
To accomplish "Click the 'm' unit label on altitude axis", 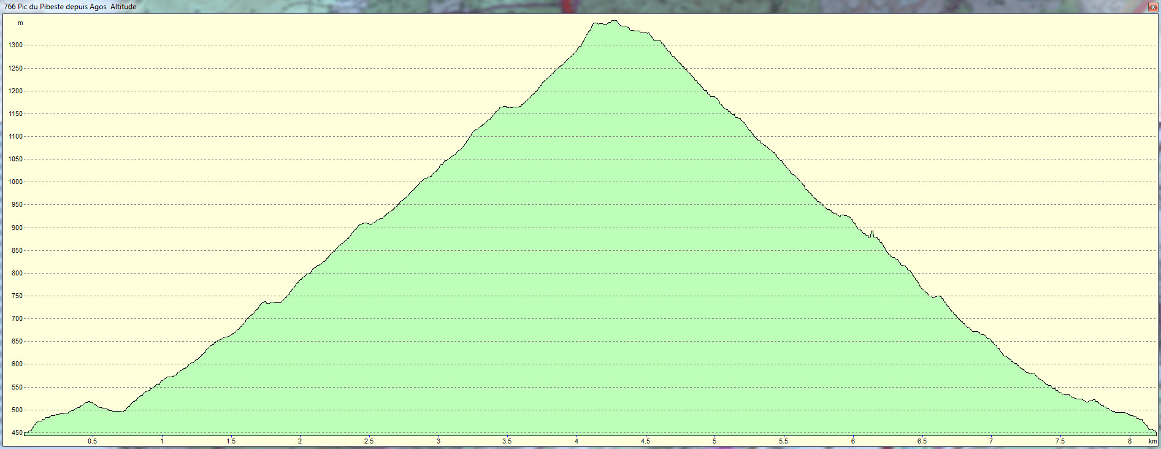I will (x=20, y=23).
